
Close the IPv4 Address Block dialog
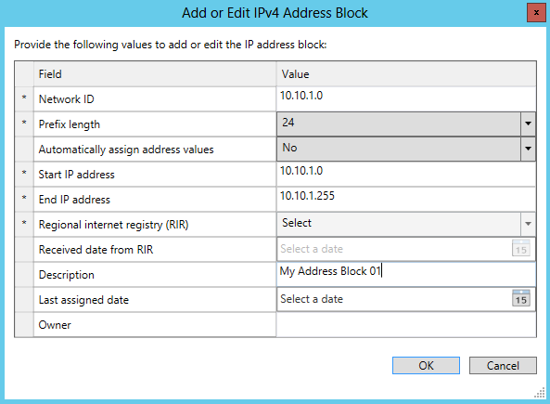tap(536, 13)
